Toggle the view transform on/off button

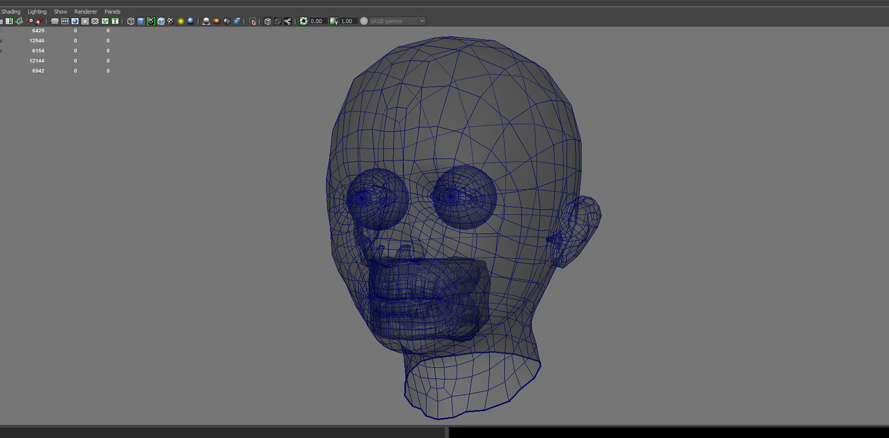tap(364, 21)
